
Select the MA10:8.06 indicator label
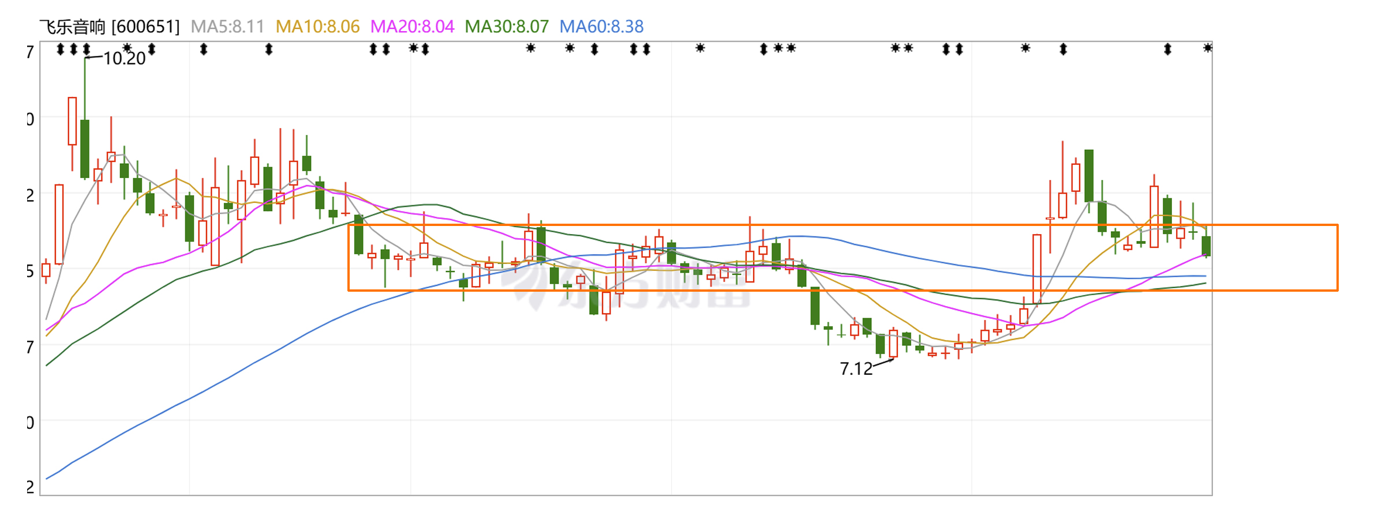(x=317, y=27)
